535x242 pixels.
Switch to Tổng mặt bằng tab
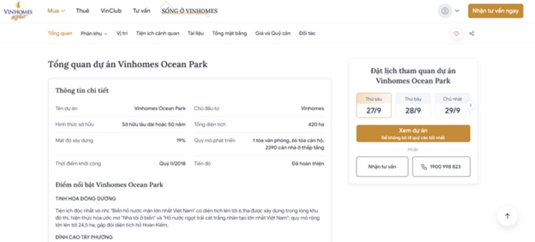(230, 33)
